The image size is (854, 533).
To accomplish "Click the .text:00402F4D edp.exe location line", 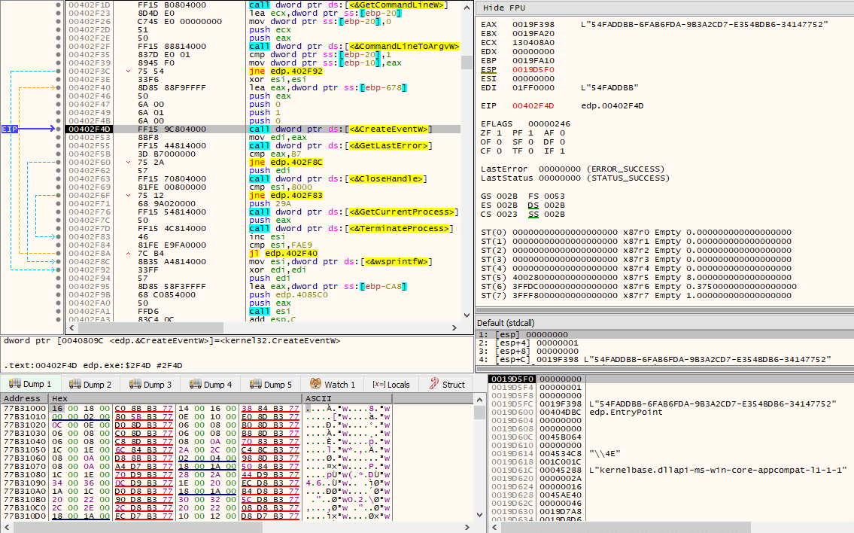I will coord(93,365).
